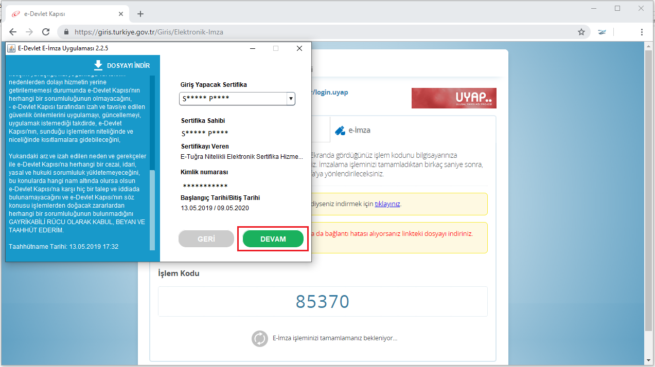Click the browser back arrow

tap(13, 32)
